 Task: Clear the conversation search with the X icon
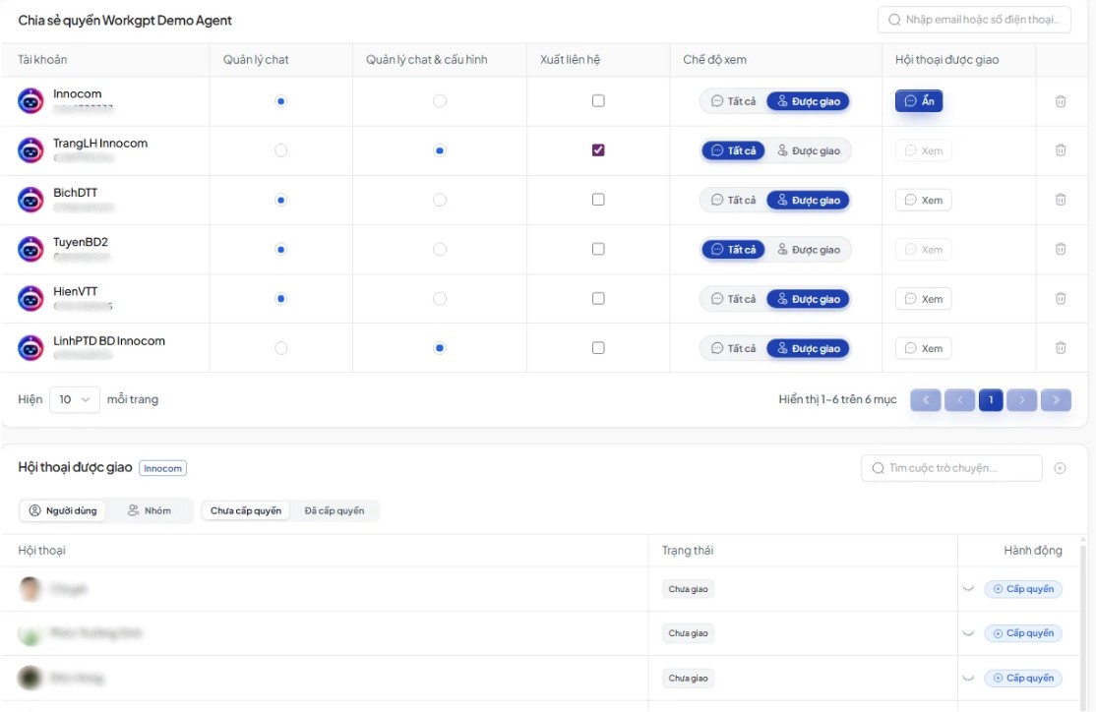pos(1060,468)
